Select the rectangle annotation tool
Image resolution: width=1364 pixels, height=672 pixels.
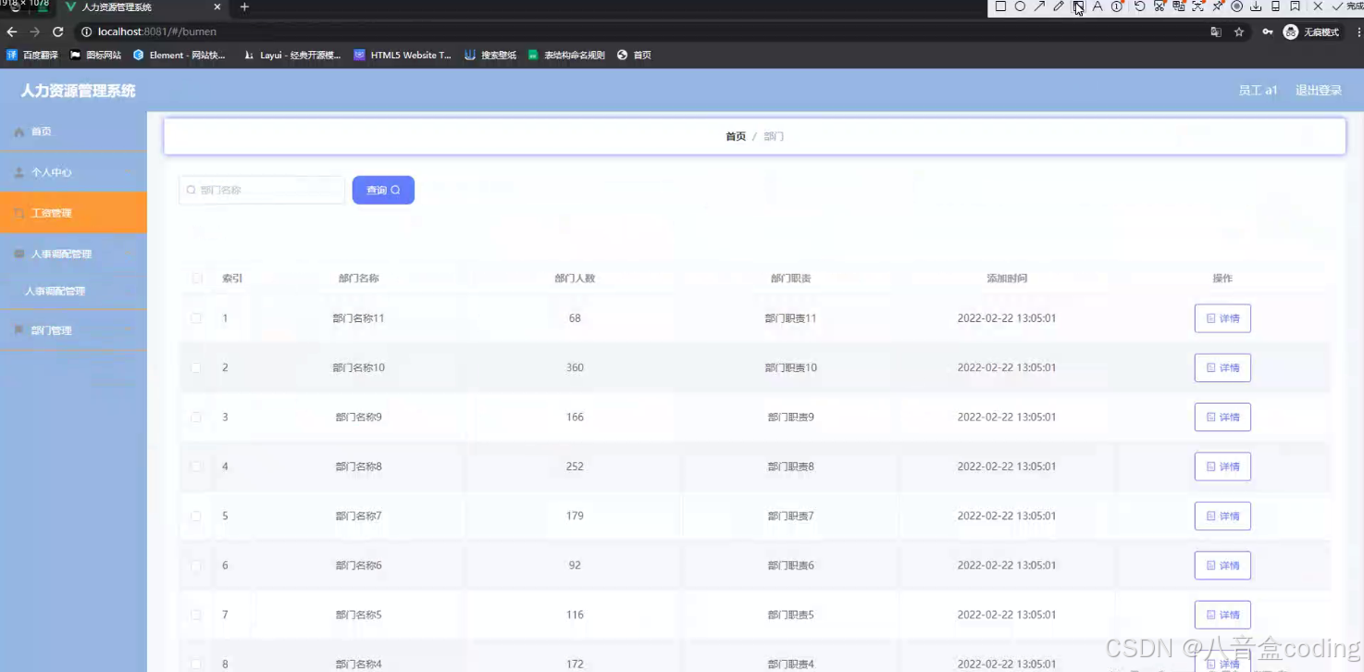pos(1000,6)
